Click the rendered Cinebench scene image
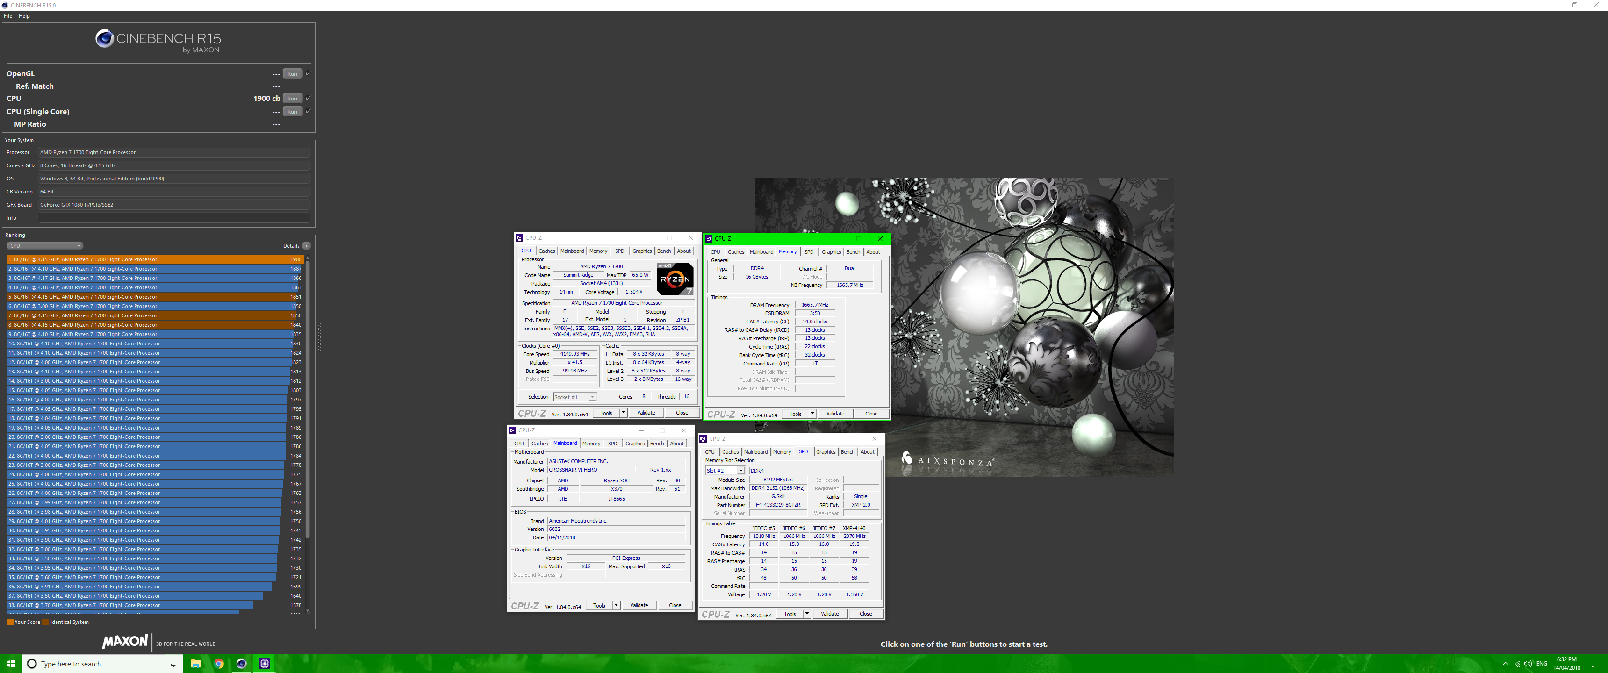Screen dimensions: 1608x673 pos(964,328)
